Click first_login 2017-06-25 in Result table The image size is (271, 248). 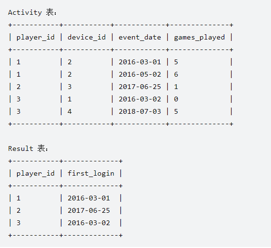tap(89, 210)
